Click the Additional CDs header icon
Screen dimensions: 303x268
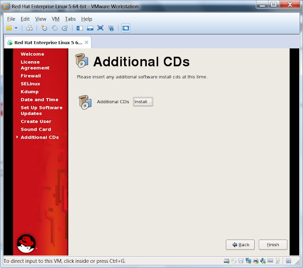[82, 61]
